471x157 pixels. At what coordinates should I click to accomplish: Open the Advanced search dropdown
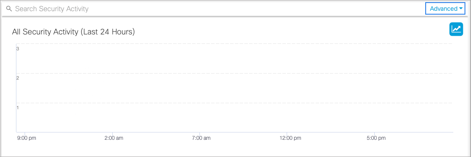[446, 9]
